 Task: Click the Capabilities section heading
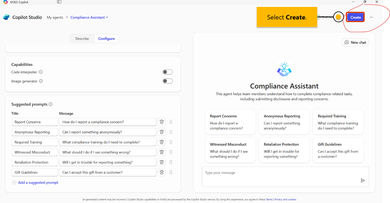pos(22,64)
